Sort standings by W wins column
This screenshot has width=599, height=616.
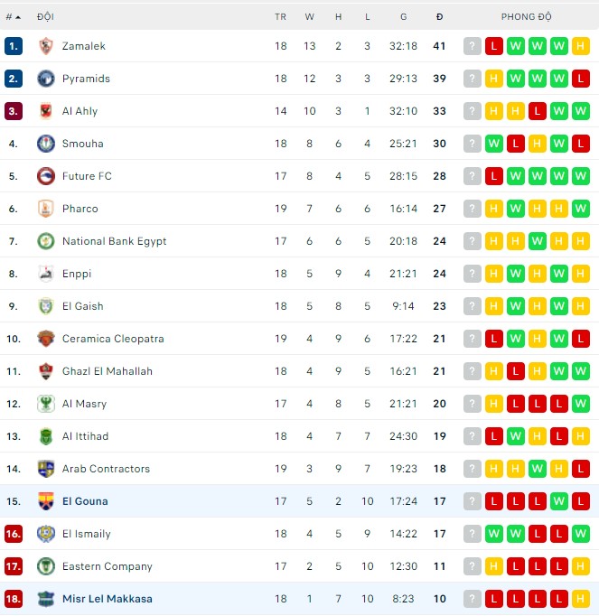point(309,17)
